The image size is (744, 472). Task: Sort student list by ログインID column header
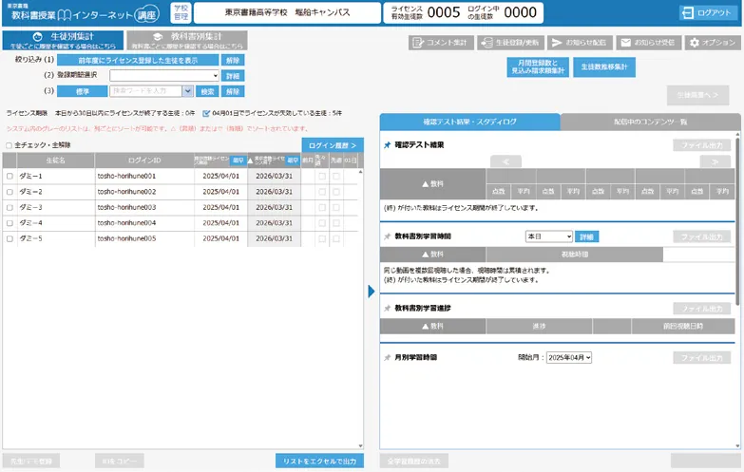(144, 160)
